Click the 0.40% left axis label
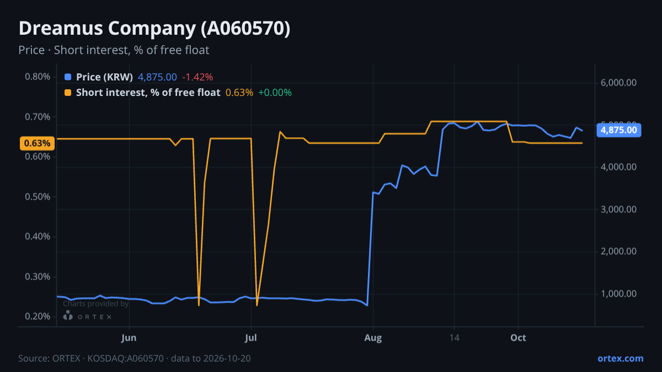662x372 pixels. pos(38,236)
